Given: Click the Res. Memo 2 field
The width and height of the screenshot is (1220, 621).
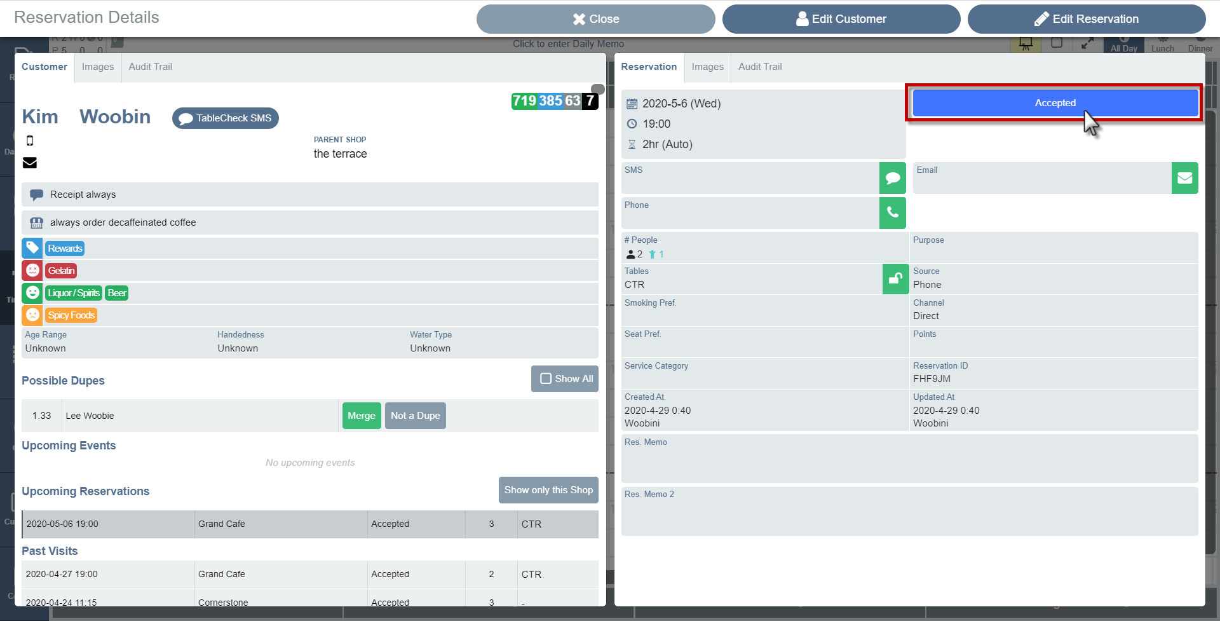Looking at the screenshot, I should click(909, 511).
